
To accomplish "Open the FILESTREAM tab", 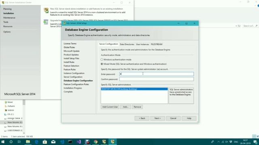I will coord(157,44).
